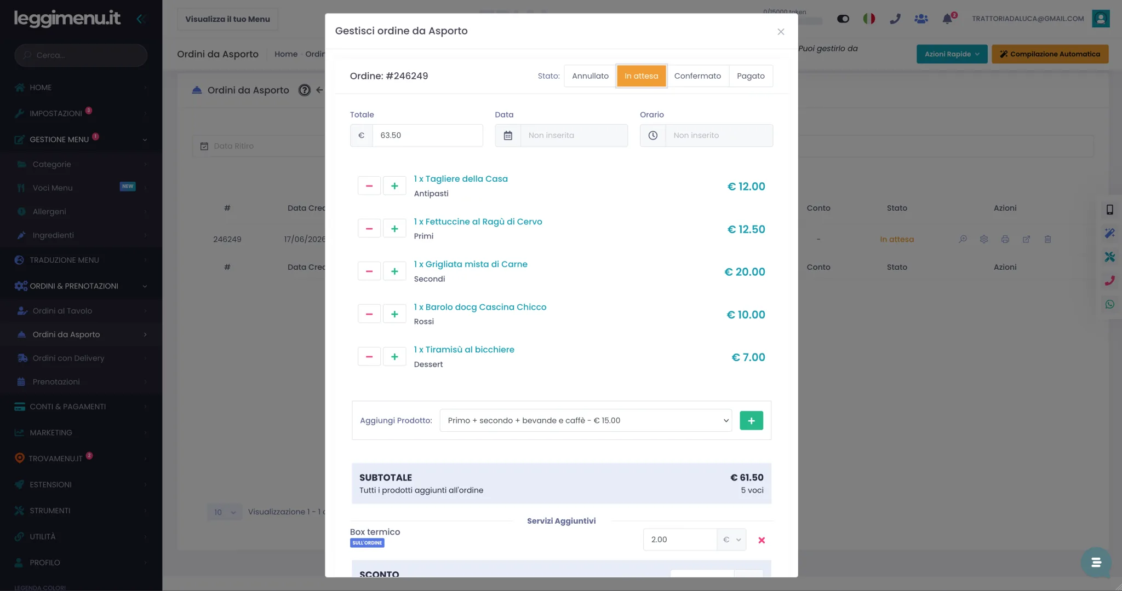Toggle the dark mode switch
This screenshot has height=591, width=1122.
pyautogui.click(x=843, y=19)
